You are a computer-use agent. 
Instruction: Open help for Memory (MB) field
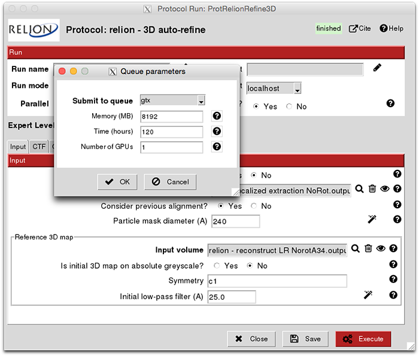coord(217,116)
